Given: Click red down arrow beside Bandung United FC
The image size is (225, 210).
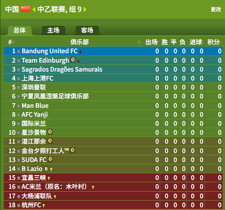Looking at the screenshot, I should (x=80, y=51).
